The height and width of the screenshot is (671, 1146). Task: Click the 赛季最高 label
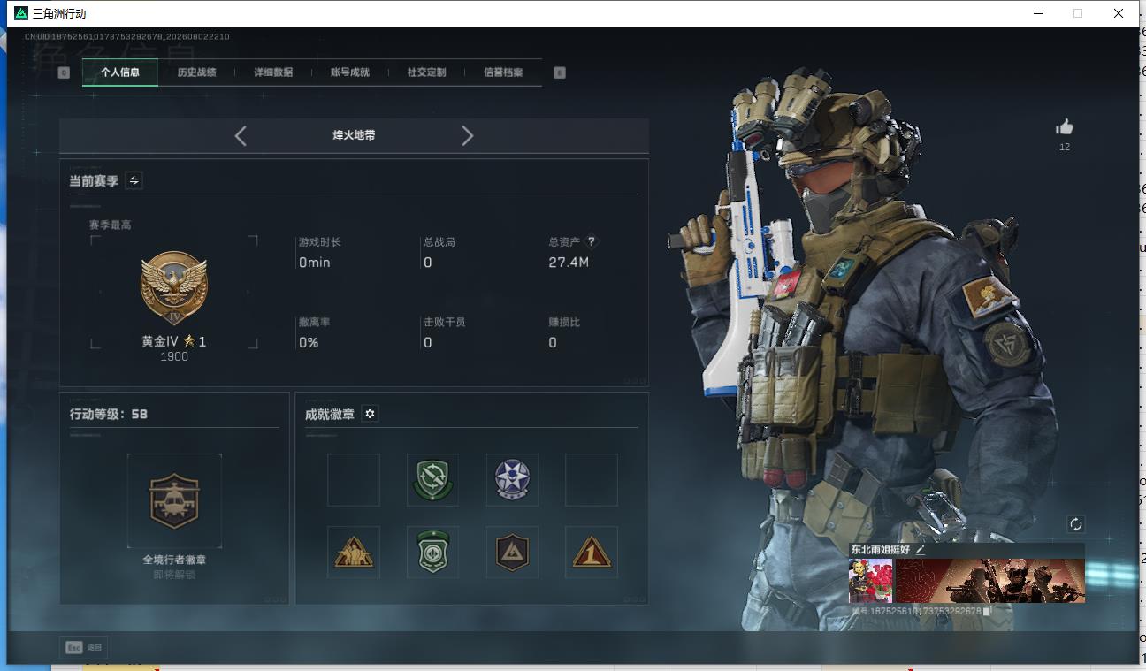pyautogui.click(x=110, y=225)
